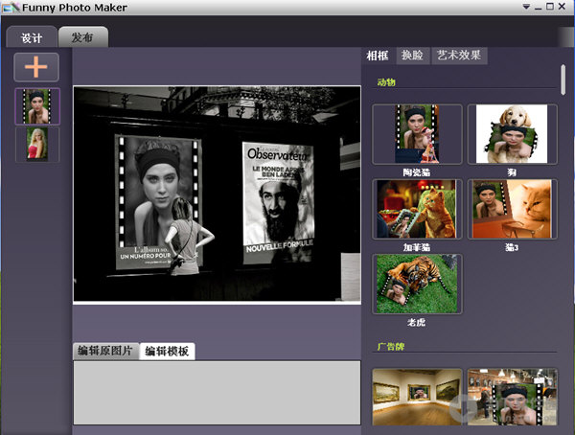Click the 陶瓷猫 label text
Viewport: 575px width, 435px height.
point(417,172)
